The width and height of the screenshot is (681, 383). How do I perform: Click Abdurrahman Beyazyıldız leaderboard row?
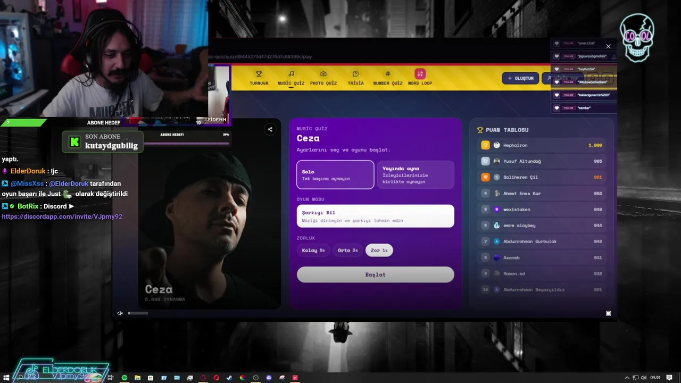(542, 289)
